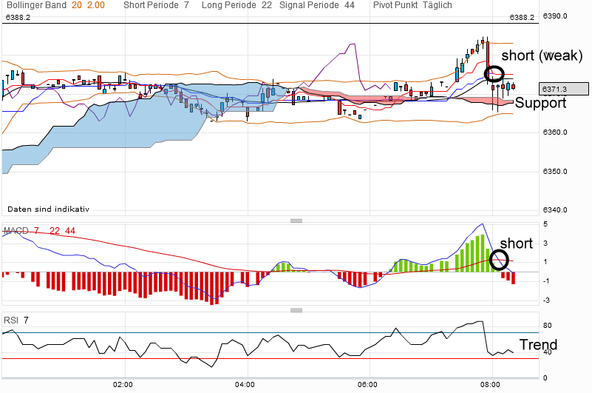
Task: Click the Signal Periode label
Action: (309, 5)
